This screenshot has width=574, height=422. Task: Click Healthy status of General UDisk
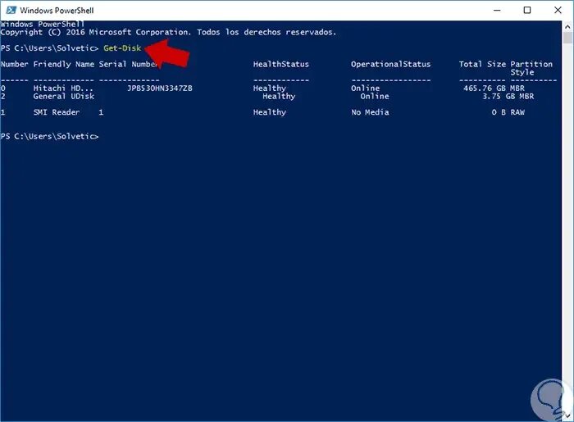coord(279,96)
